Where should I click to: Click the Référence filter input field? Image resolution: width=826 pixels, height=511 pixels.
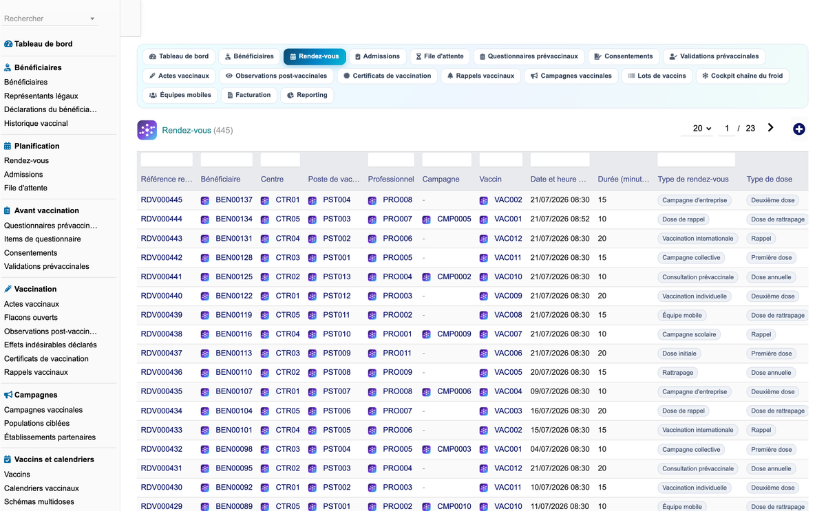tap(167, 160)
